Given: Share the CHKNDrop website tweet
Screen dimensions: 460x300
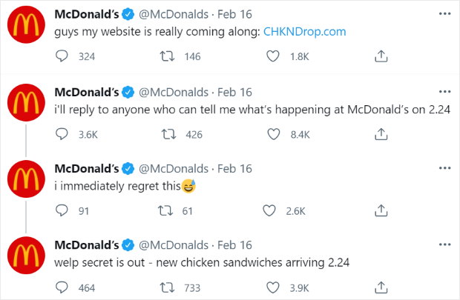Looking at the screenshot, I should (x=380, y=56).
